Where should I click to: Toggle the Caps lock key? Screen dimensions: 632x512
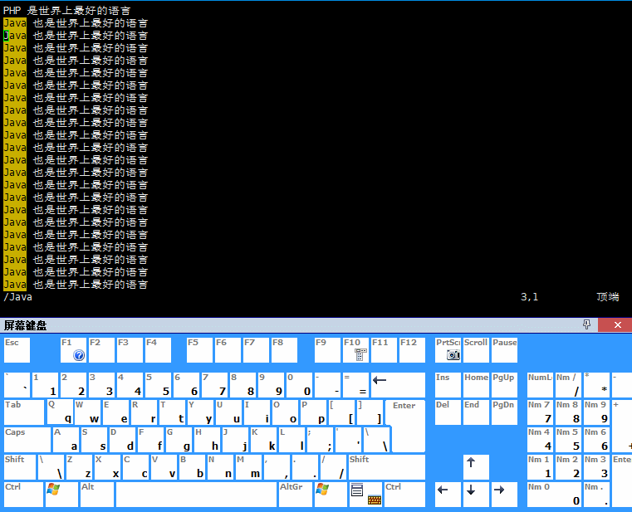click(x=27, y=440)
